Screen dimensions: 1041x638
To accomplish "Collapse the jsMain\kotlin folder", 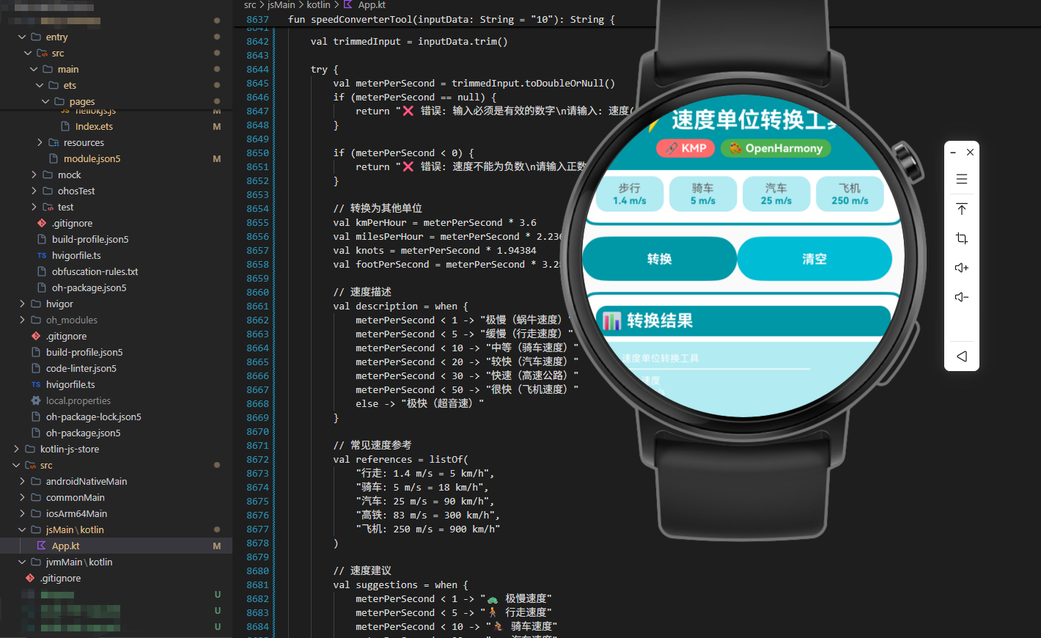I will pos(21,529).
